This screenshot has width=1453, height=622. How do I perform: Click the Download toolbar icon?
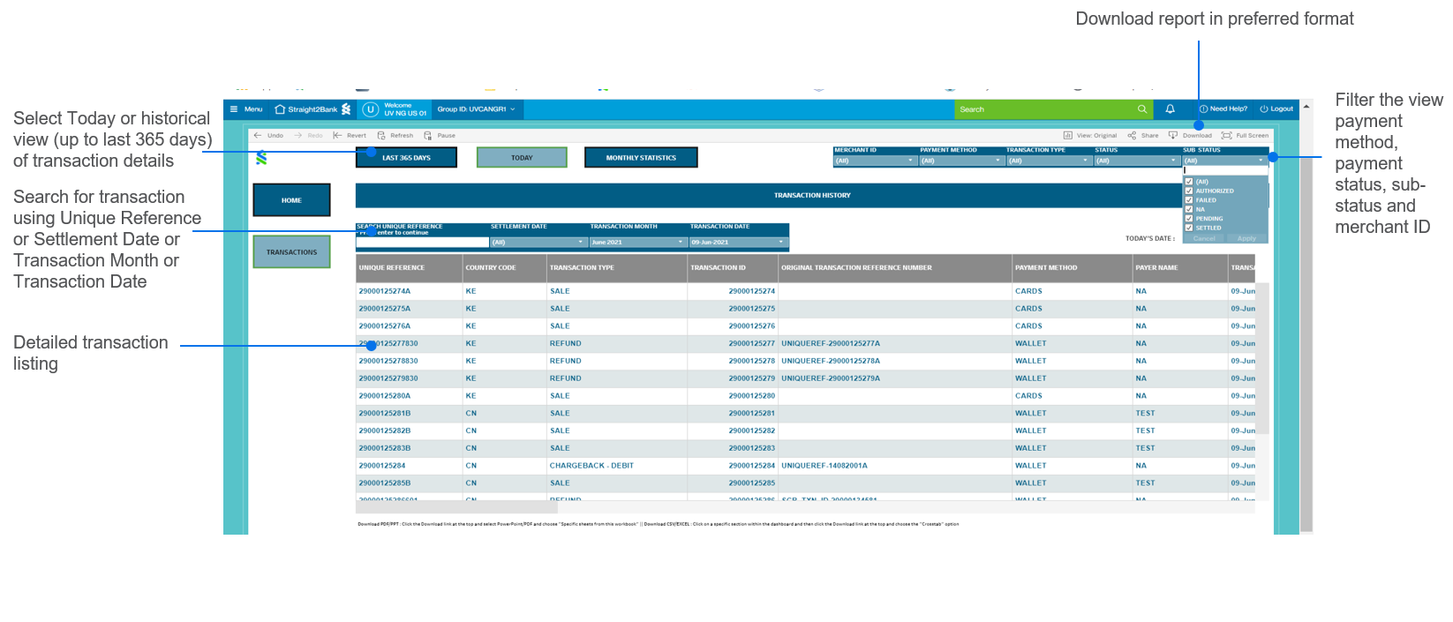coord(1173,136)
